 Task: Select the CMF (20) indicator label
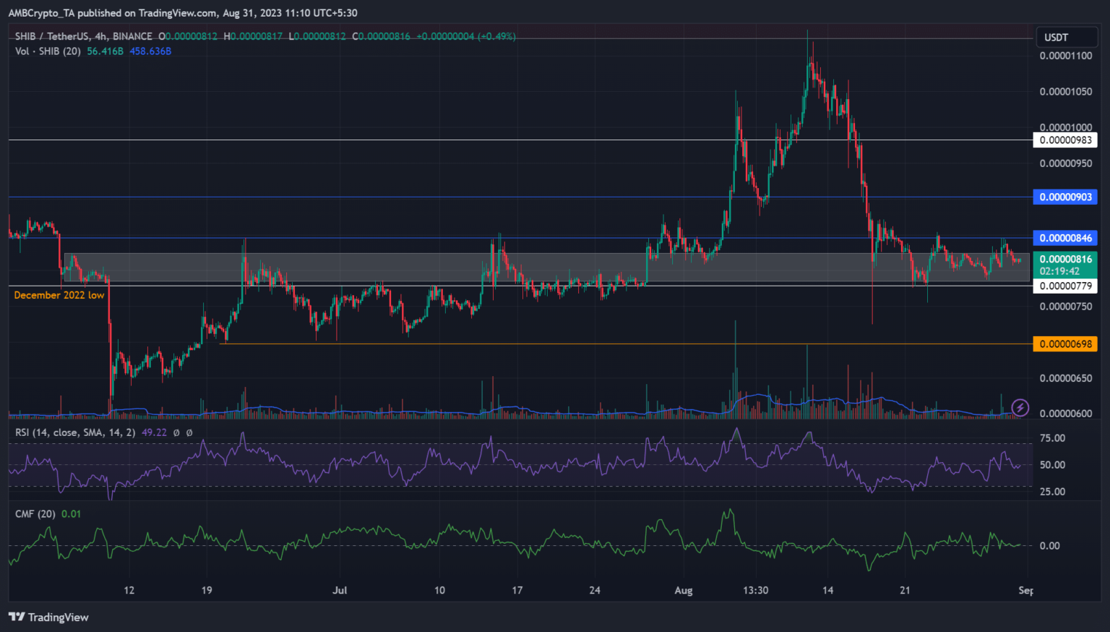pos(35,514)
